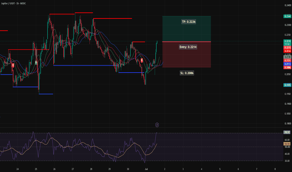Viewport: 292px width, 172px height.
Task: Click the RSI 50.00 scale value
Action: (287, 147)
